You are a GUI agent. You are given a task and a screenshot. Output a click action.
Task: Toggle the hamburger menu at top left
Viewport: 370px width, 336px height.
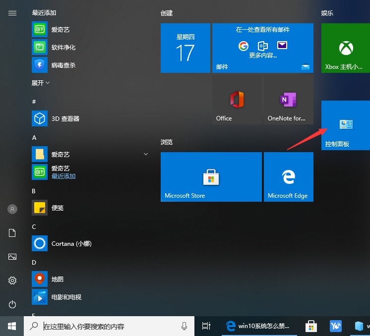coord(12,13)
